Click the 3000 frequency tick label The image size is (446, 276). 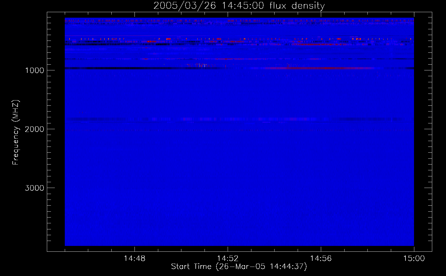pos(34,188)
